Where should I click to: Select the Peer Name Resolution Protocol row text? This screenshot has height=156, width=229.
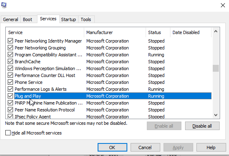[x=45, y=110]
